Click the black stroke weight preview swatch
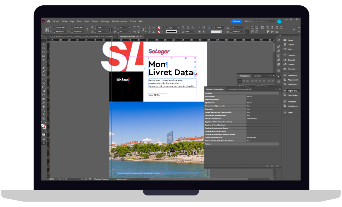This screenshot has height=207, width=342. 171,32
